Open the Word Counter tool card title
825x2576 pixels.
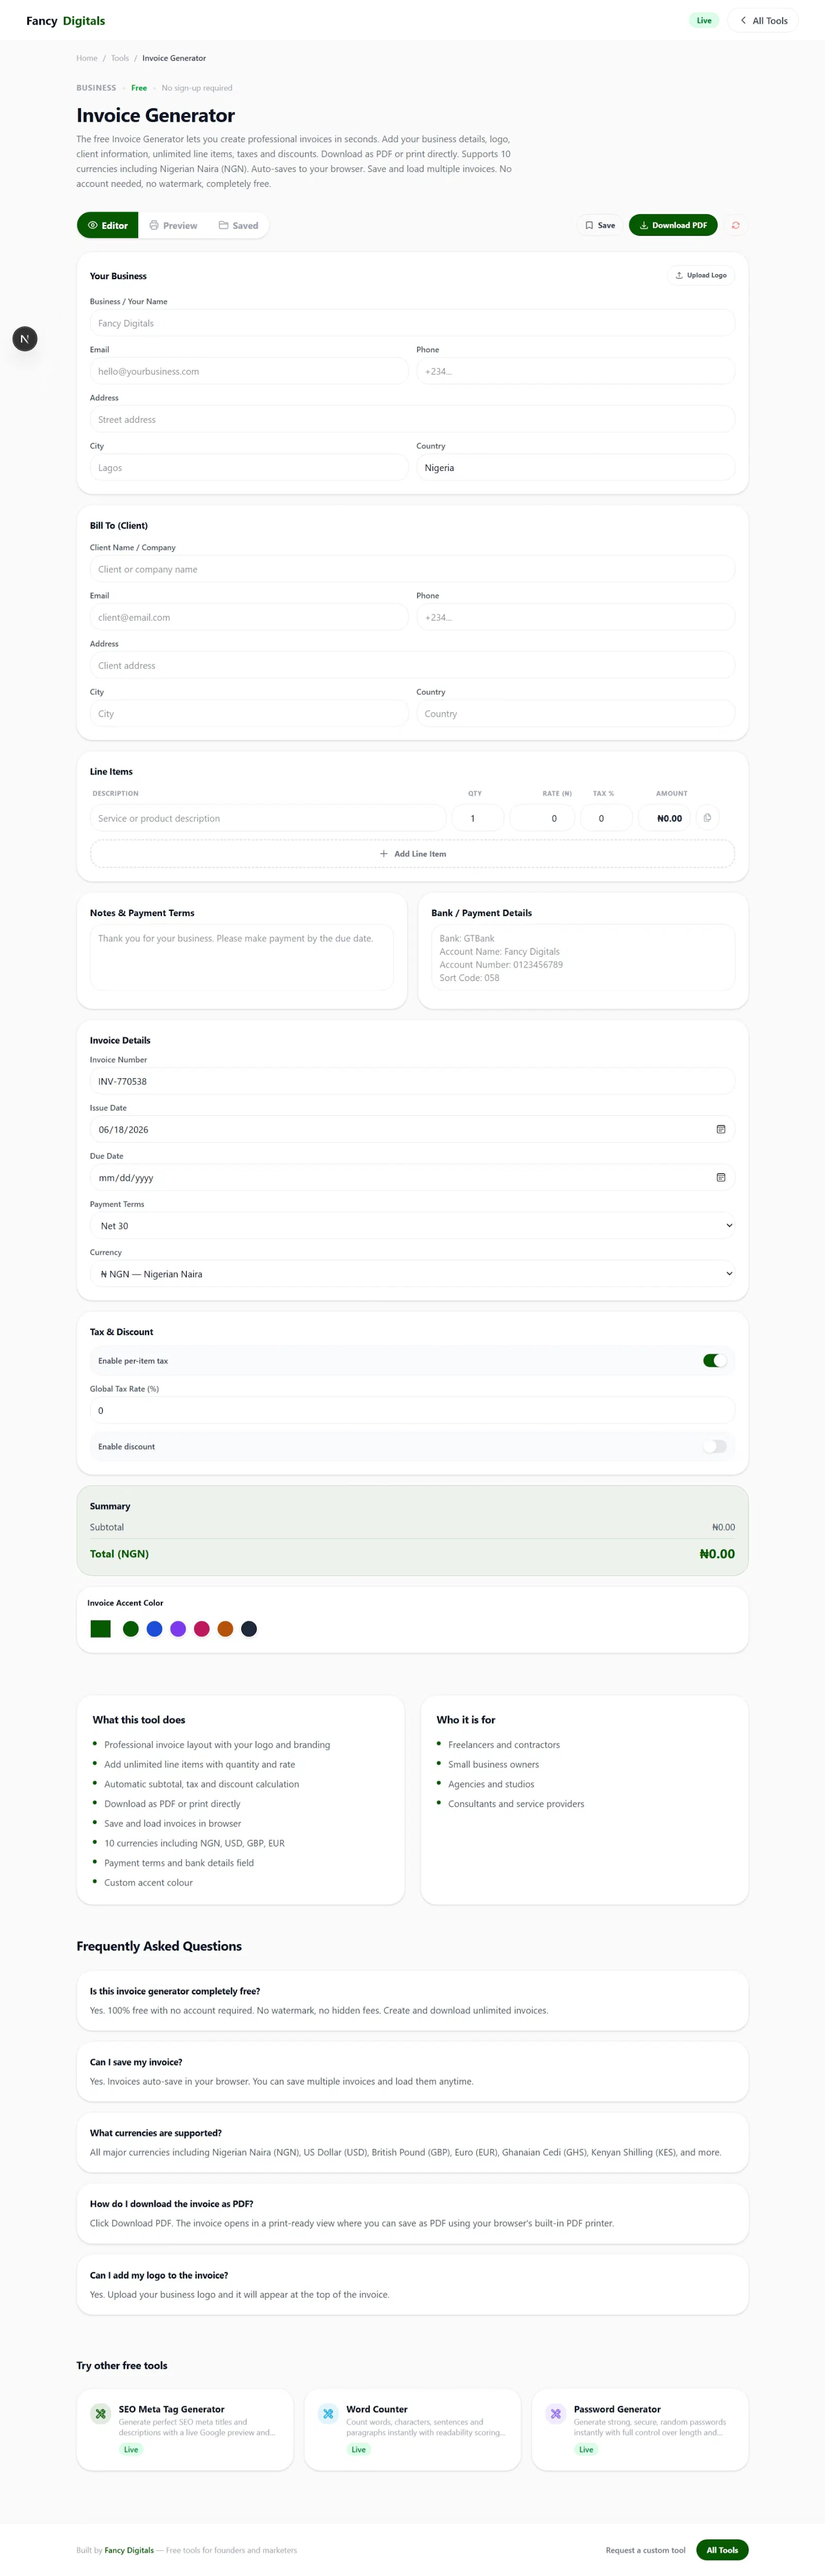coord(377,2409)
